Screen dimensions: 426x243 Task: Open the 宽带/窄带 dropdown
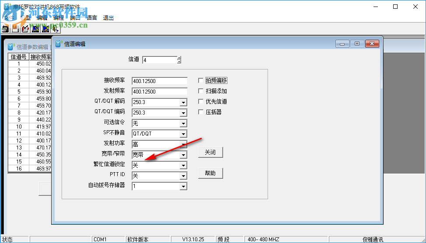click(x=183, y=155)
